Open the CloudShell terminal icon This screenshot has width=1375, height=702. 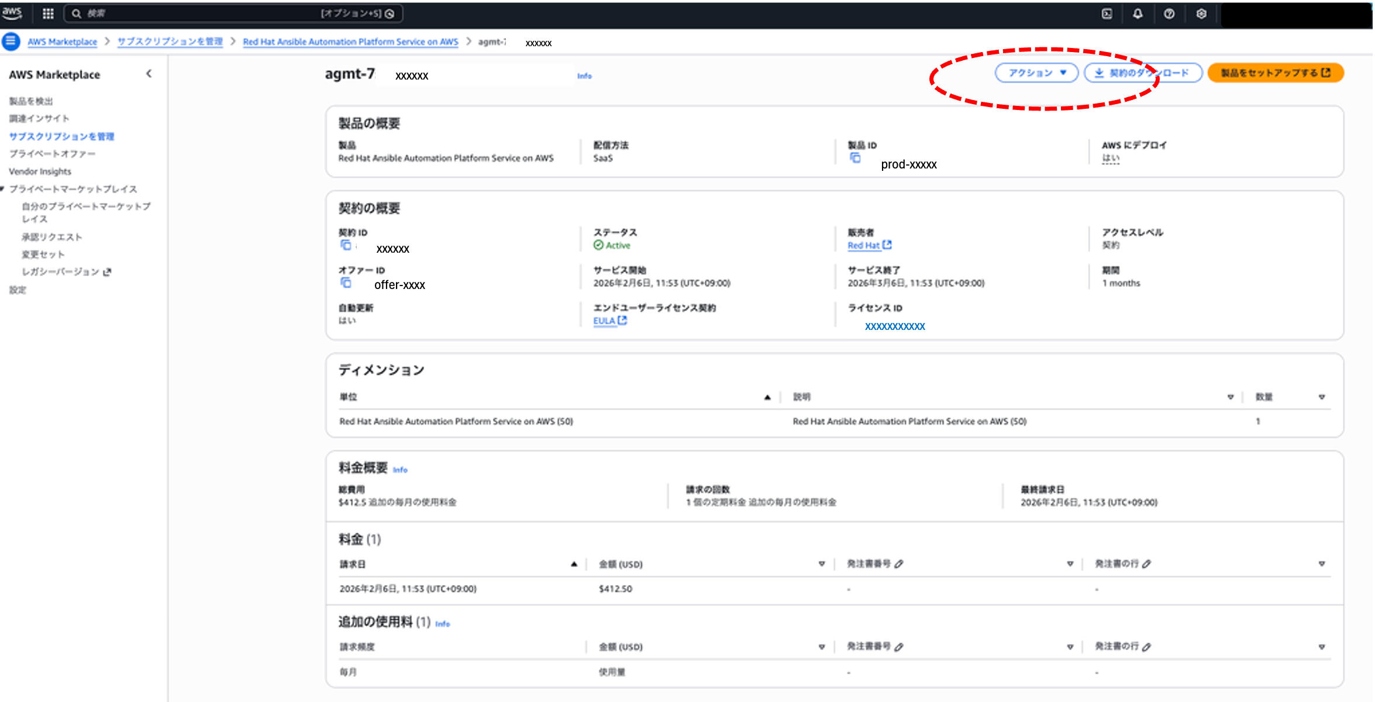point(1107,13)
